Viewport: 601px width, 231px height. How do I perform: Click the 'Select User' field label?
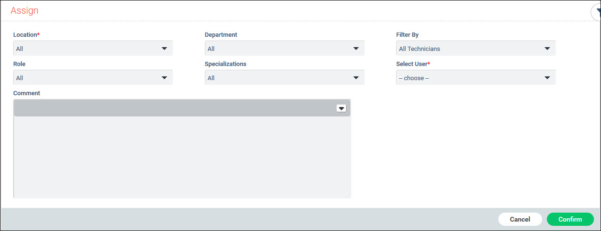413,64
